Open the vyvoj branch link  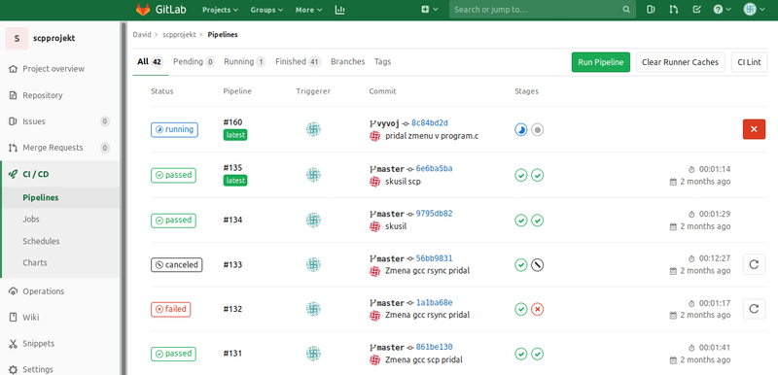(x=387, y=122)
